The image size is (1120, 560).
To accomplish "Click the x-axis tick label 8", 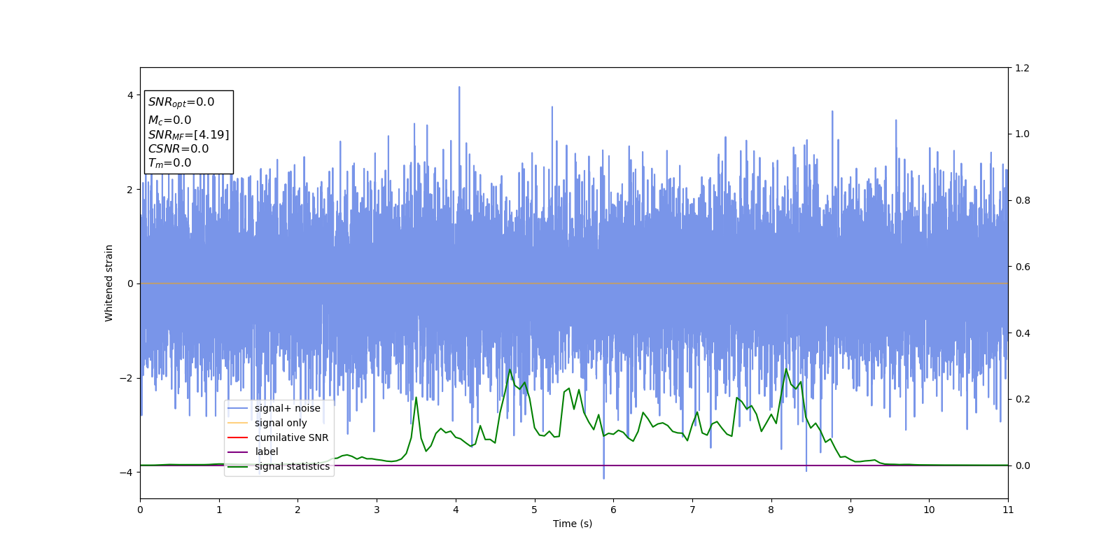I will pos(771,510).
